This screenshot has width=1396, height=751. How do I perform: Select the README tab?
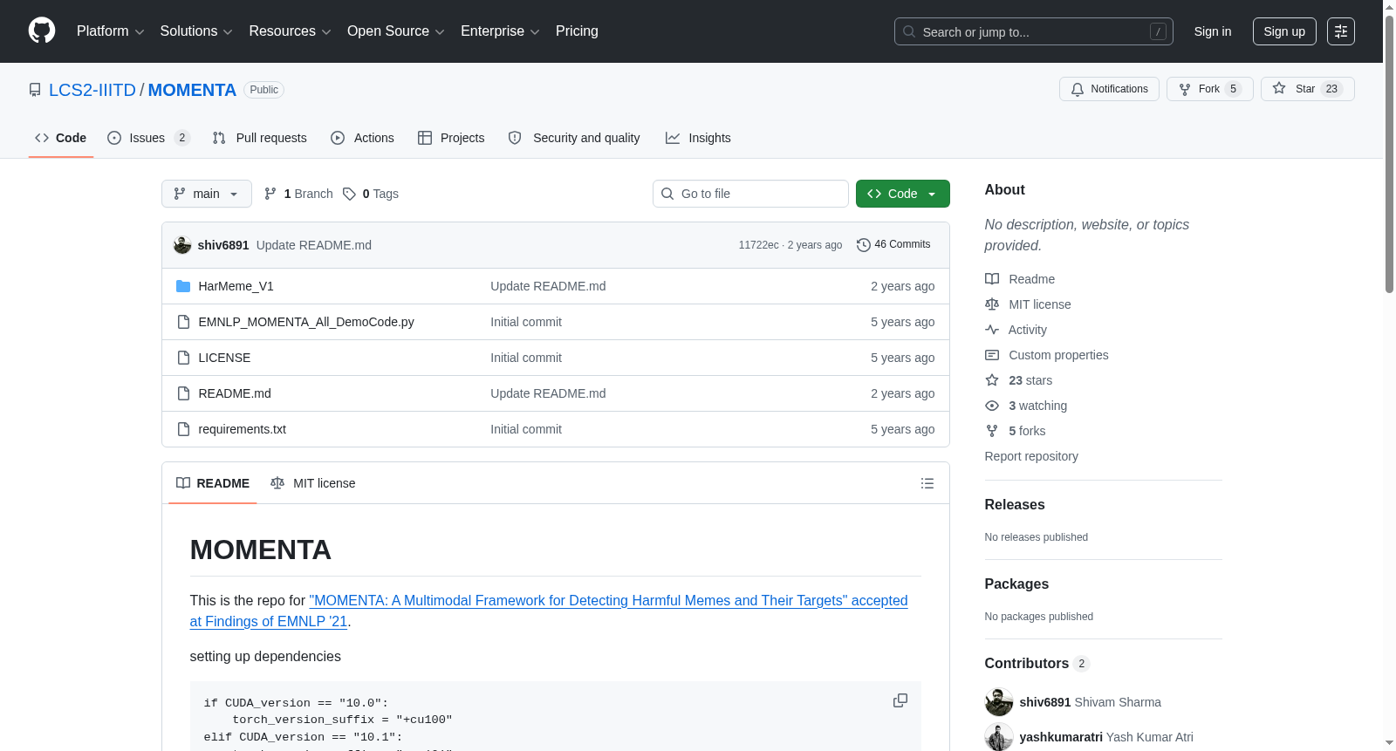click(x=213, y=483)
